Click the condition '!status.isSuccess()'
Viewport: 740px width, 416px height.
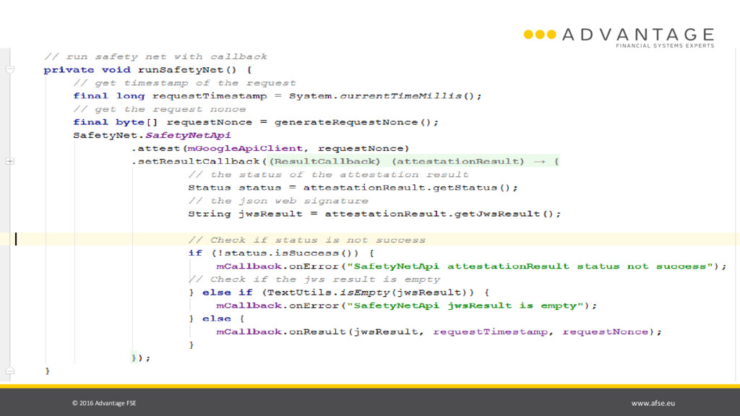pos(285,253)
